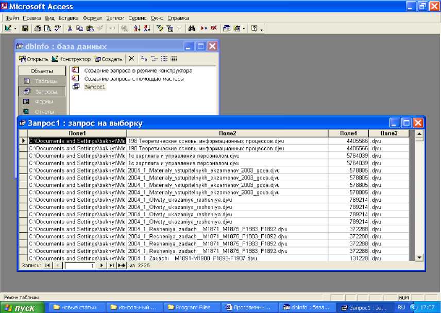
Task: Go to next record navigation button
Action: click(101, 265)
